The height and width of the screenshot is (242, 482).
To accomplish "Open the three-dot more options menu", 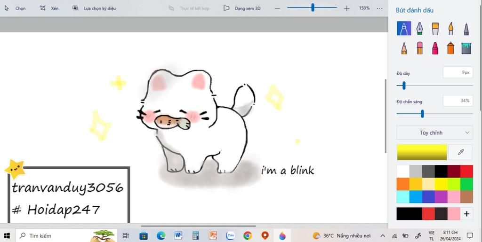I will point(380,8).
